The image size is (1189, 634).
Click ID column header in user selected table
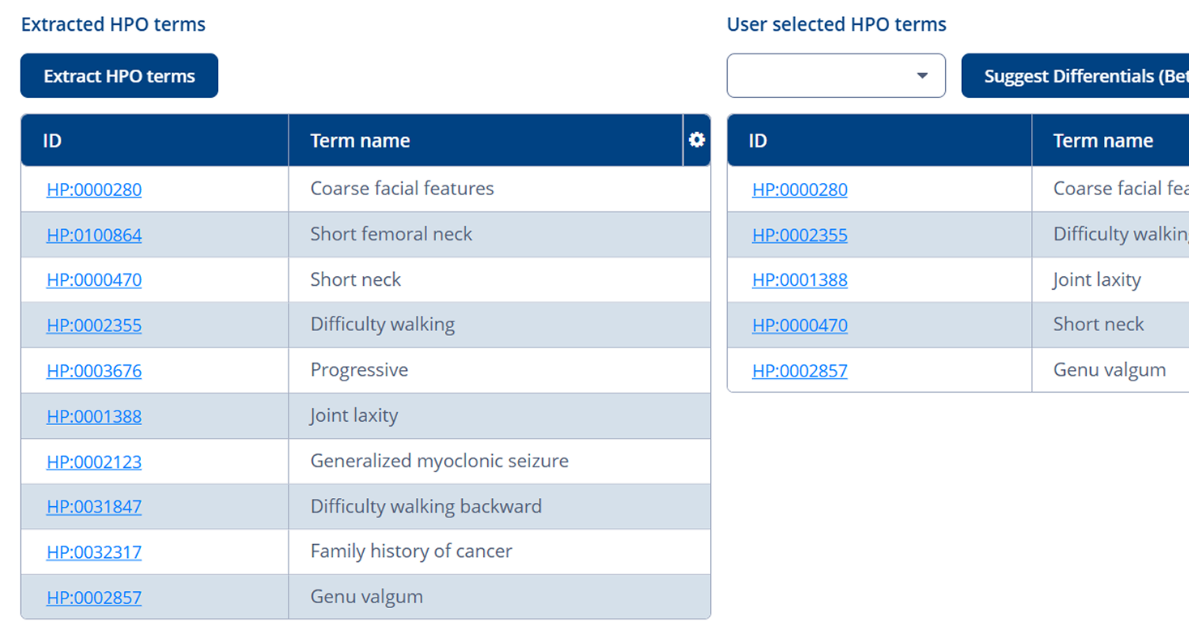[x=757, y=141]
